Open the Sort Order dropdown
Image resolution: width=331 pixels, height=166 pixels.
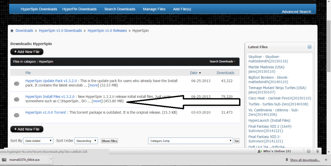click(x=86, y=141)
